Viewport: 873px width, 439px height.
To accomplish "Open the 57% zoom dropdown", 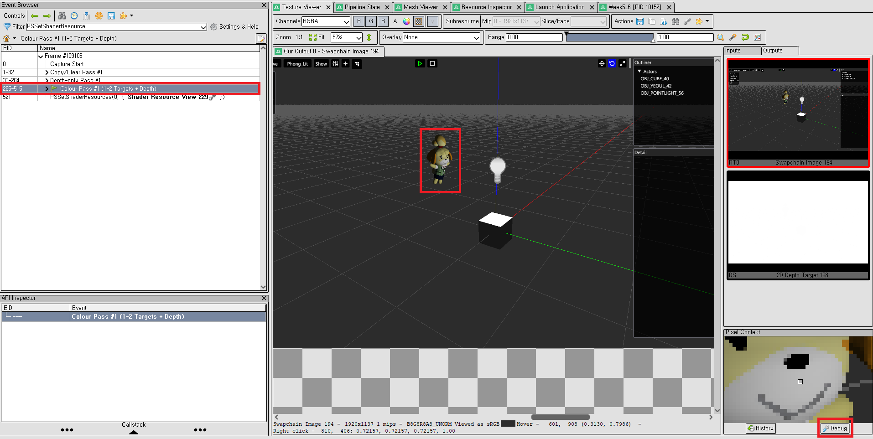I will (x=347, y=37).
